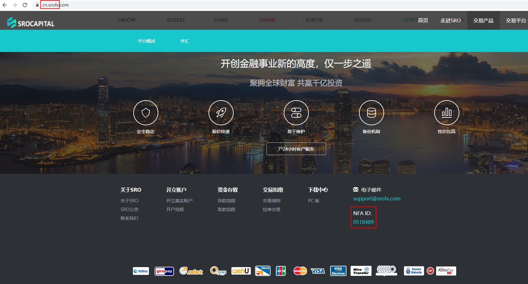Viewport: 528px width, 284px height.
Task: Click the envelope icon beside 电子邮件
Action: [x=356, y=189]
